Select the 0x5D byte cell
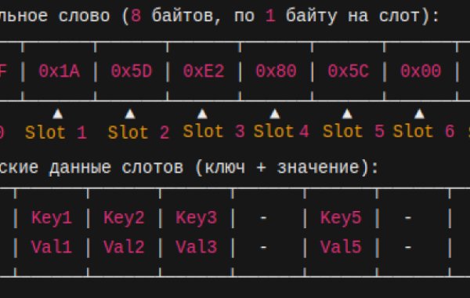The width and height of the screenshot is (470, 298). pyautogui.click(x=132, y=71)
